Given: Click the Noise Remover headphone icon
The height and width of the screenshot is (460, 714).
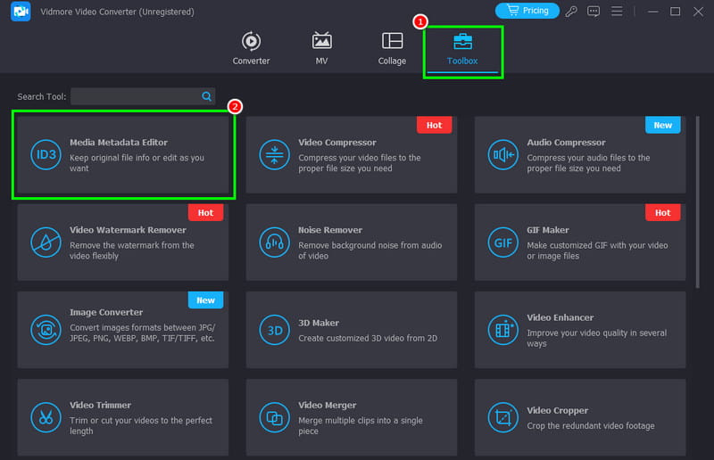Looking at the screenshot, I should [274, 242].
